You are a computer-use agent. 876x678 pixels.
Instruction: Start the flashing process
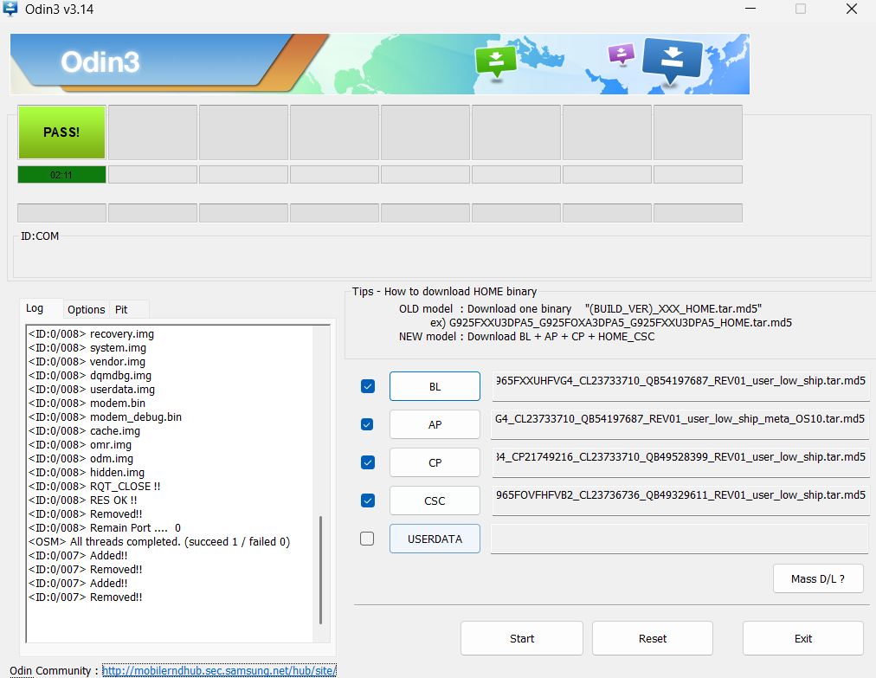pos(522,638)
